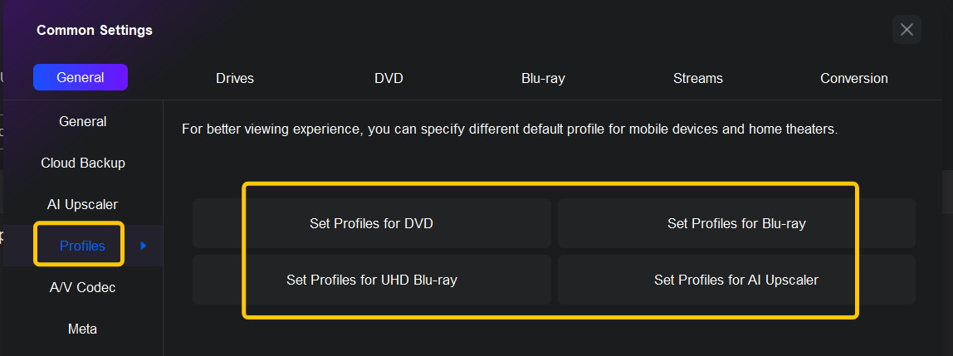Close the Common Settings dialog
The height and width of the screenshot is (356, 953).
(x=907, y=30)
